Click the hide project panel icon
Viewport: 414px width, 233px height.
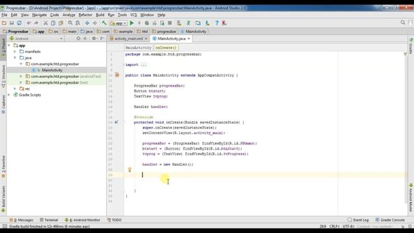click(x=102, y=39)
